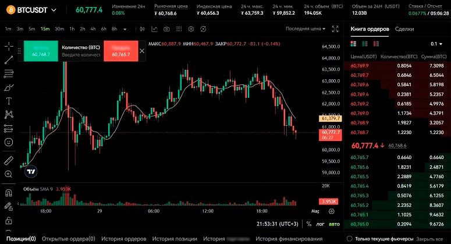Click the chart screenshot camera icon

(x=166, y=29)
